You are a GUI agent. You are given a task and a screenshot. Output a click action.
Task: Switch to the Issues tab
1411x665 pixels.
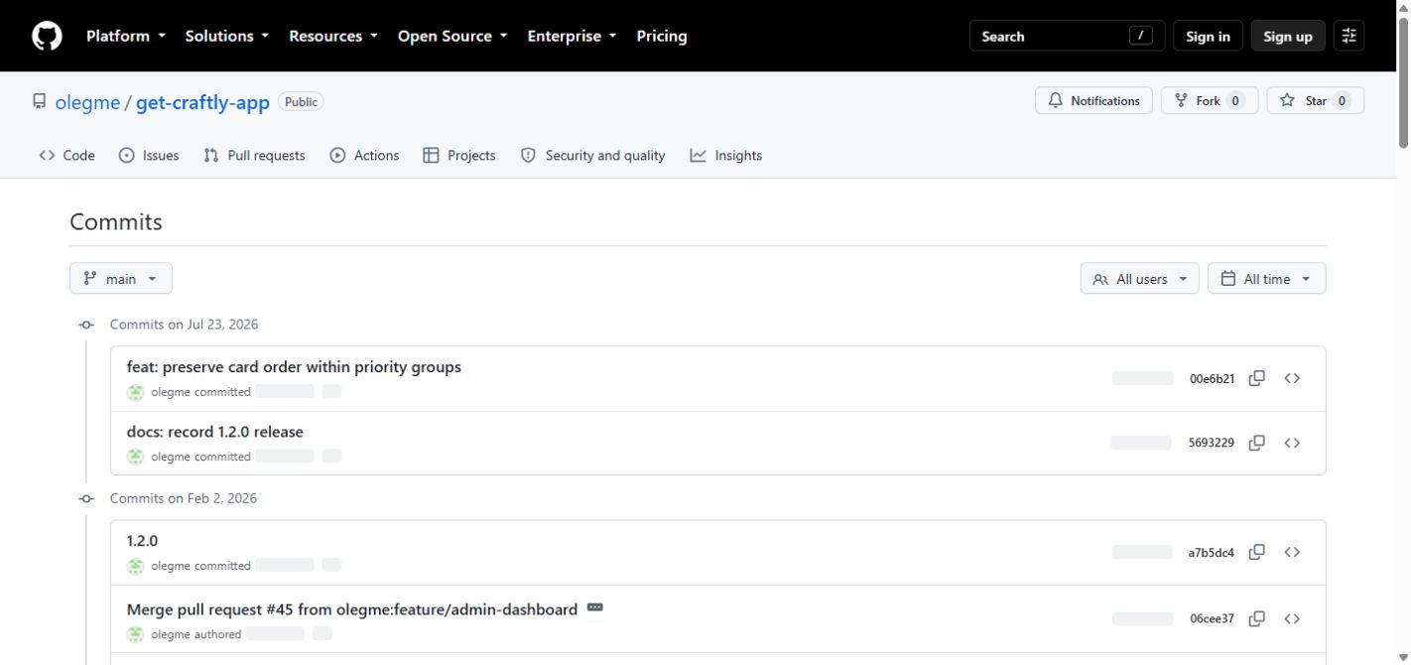149,156
